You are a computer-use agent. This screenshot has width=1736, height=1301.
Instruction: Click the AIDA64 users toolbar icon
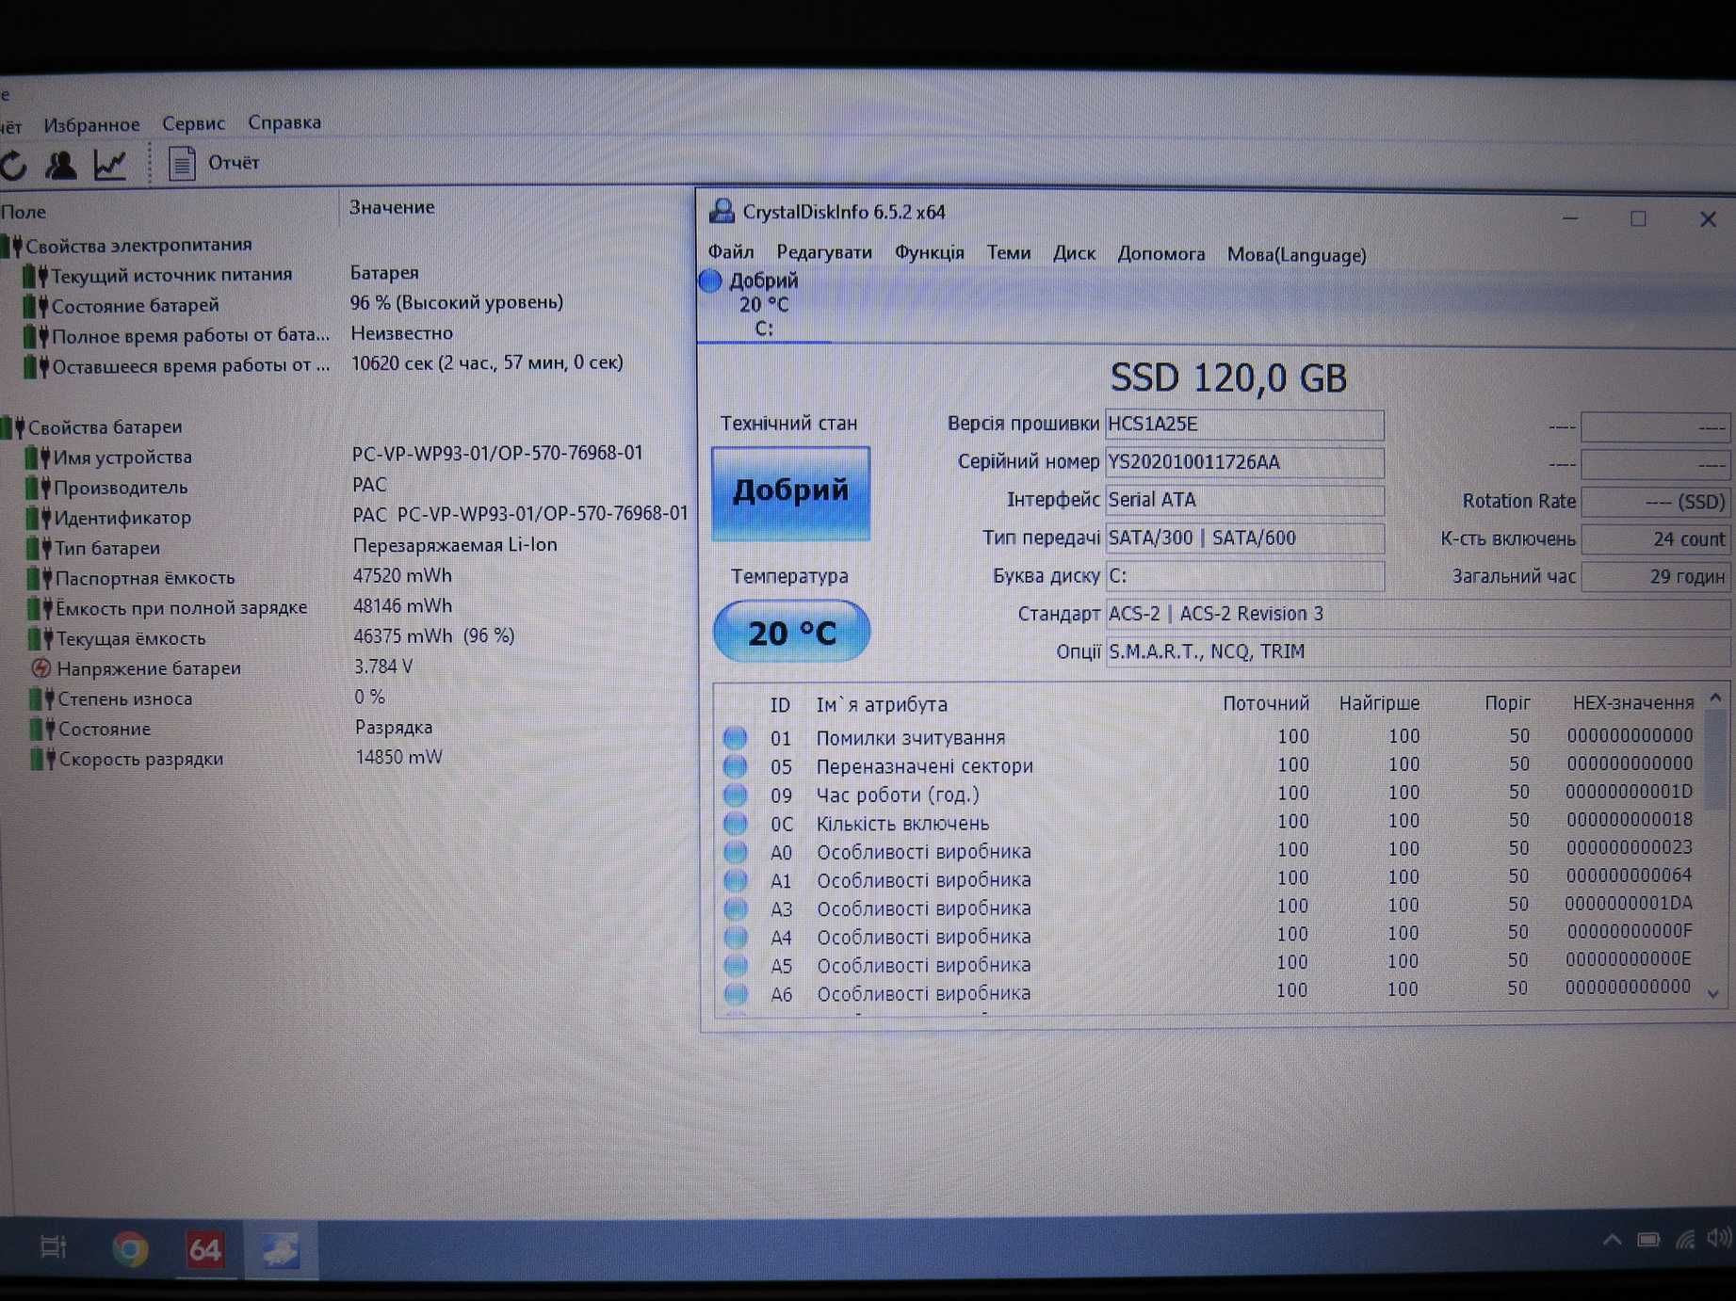(61, 165)
